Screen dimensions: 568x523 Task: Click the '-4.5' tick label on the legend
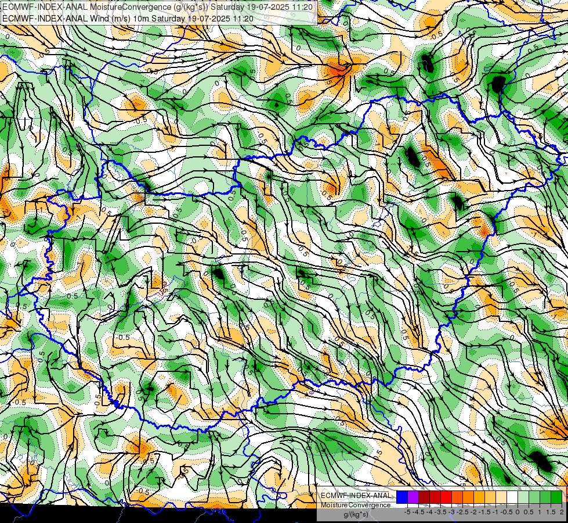pyautogui.click(x=418, y=512)
